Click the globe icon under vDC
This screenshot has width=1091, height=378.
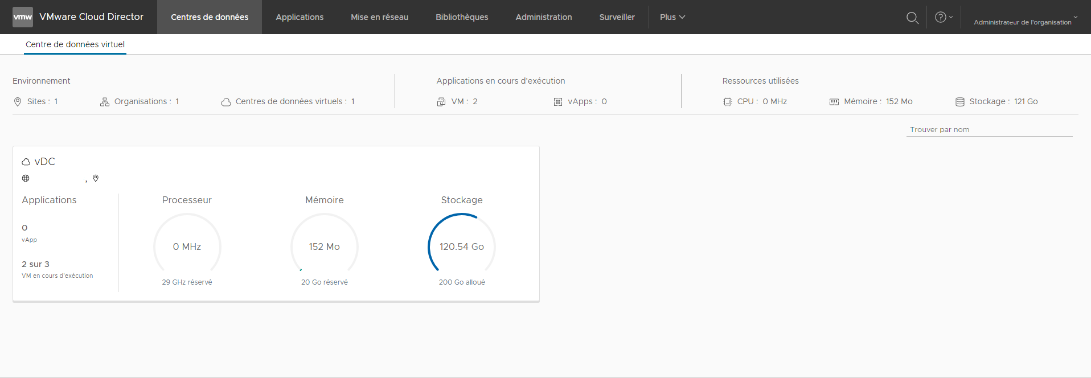coord(26,178)
